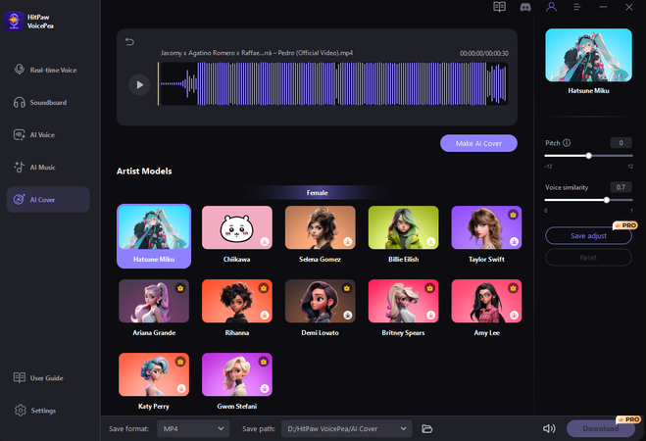Select the Ariana Grande artist model
Viewport: 646px width, 441px height.
coord(154,308)
